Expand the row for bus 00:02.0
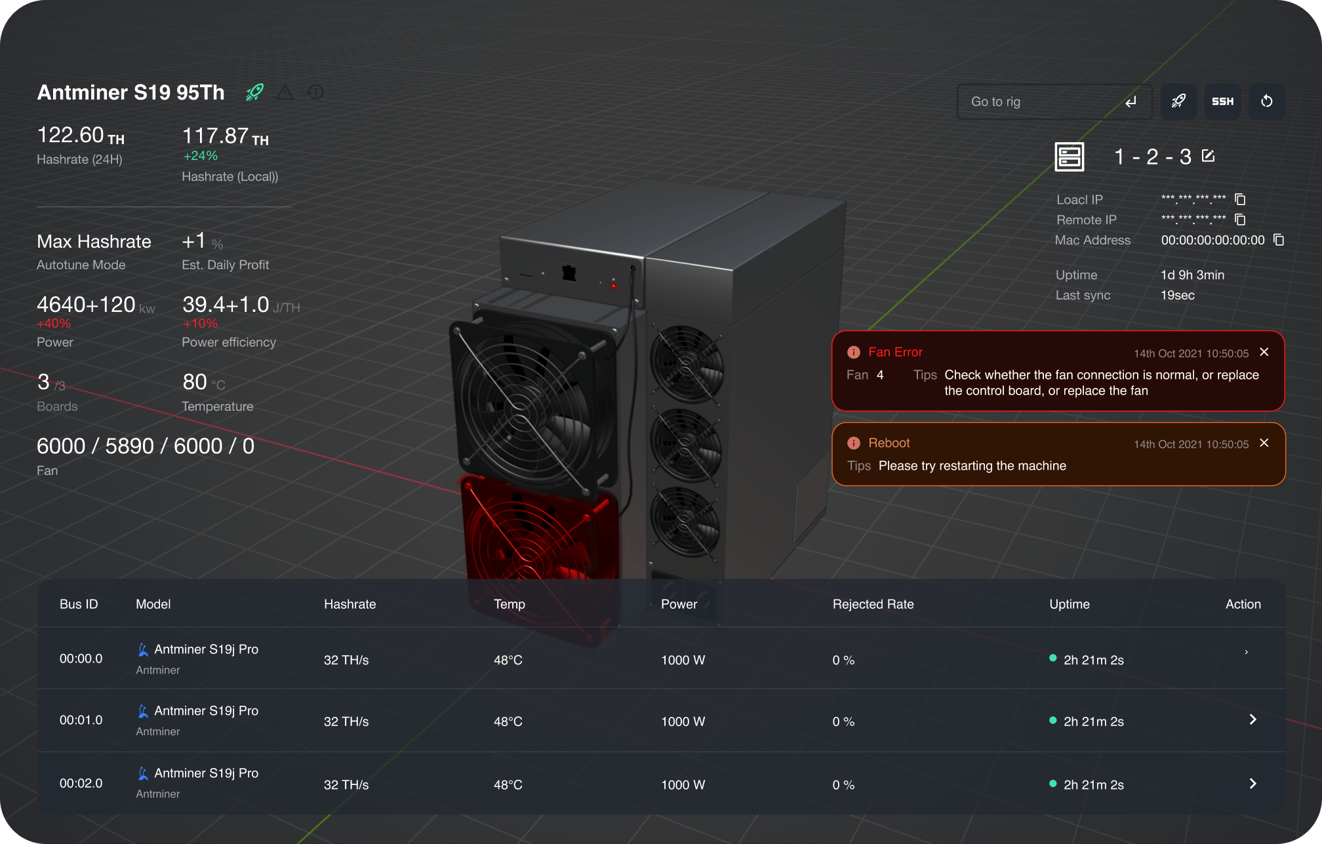Image resolution: width=1322 pixels, height=844 pixels. (x=1252, y=784)
